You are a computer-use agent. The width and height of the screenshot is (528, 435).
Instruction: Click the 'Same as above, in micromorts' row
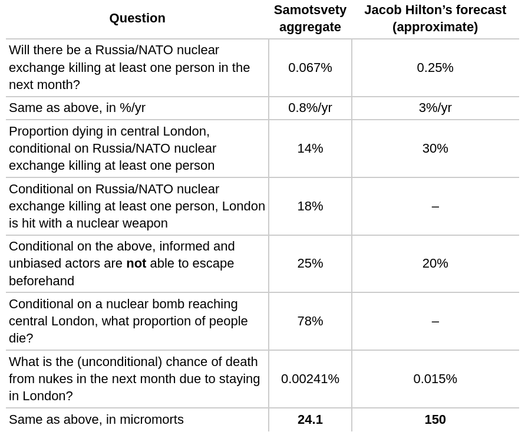[x=262, y=420]
